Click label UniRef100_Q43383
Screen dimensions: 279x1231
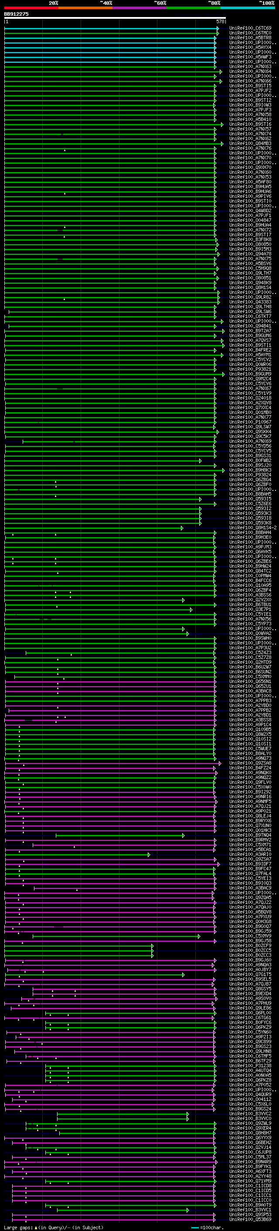coord(250,302)
